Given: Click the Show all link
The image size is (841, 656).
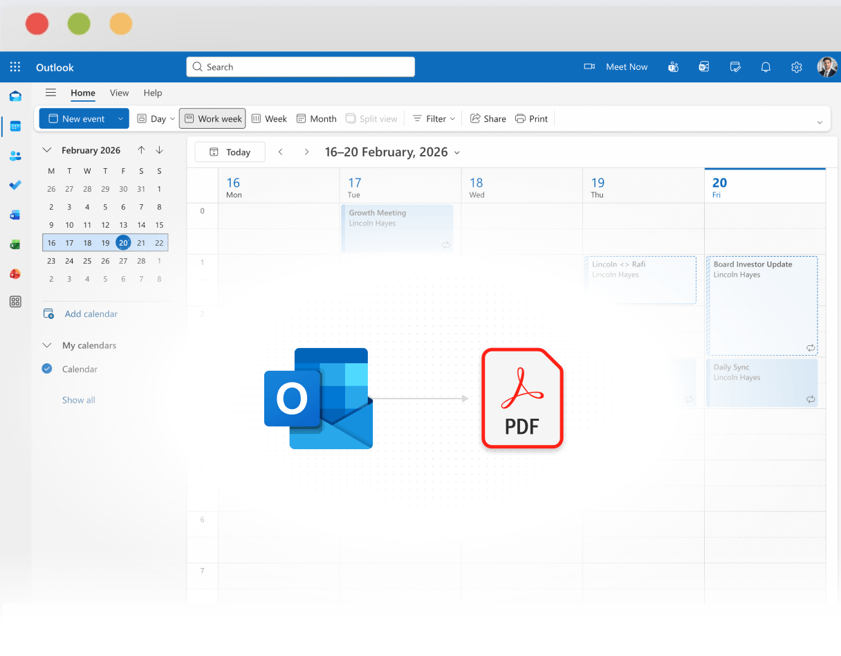Looking at the screenshot, I should (x=78, y=400).
